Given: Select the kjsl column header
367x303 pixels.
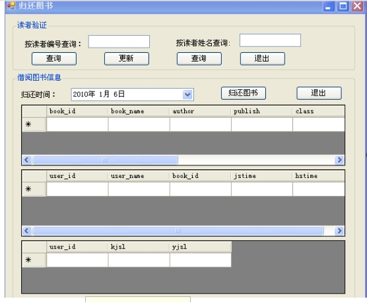Looking at the screenshot, I should tap(139, 247).
